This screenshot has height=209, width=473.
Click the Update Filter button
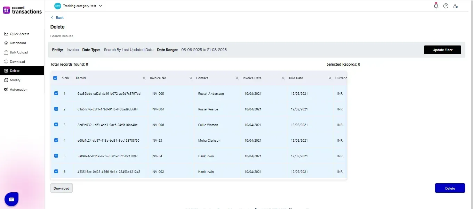(442, 50)
